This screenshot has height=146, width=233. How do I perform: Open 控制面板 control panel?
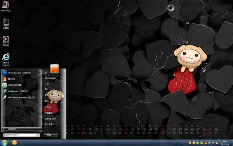pyautogui.click(x=49, y=113)
